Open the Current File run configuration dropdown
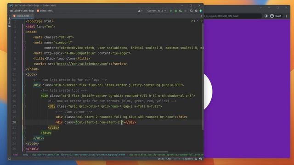 point(157,11)
